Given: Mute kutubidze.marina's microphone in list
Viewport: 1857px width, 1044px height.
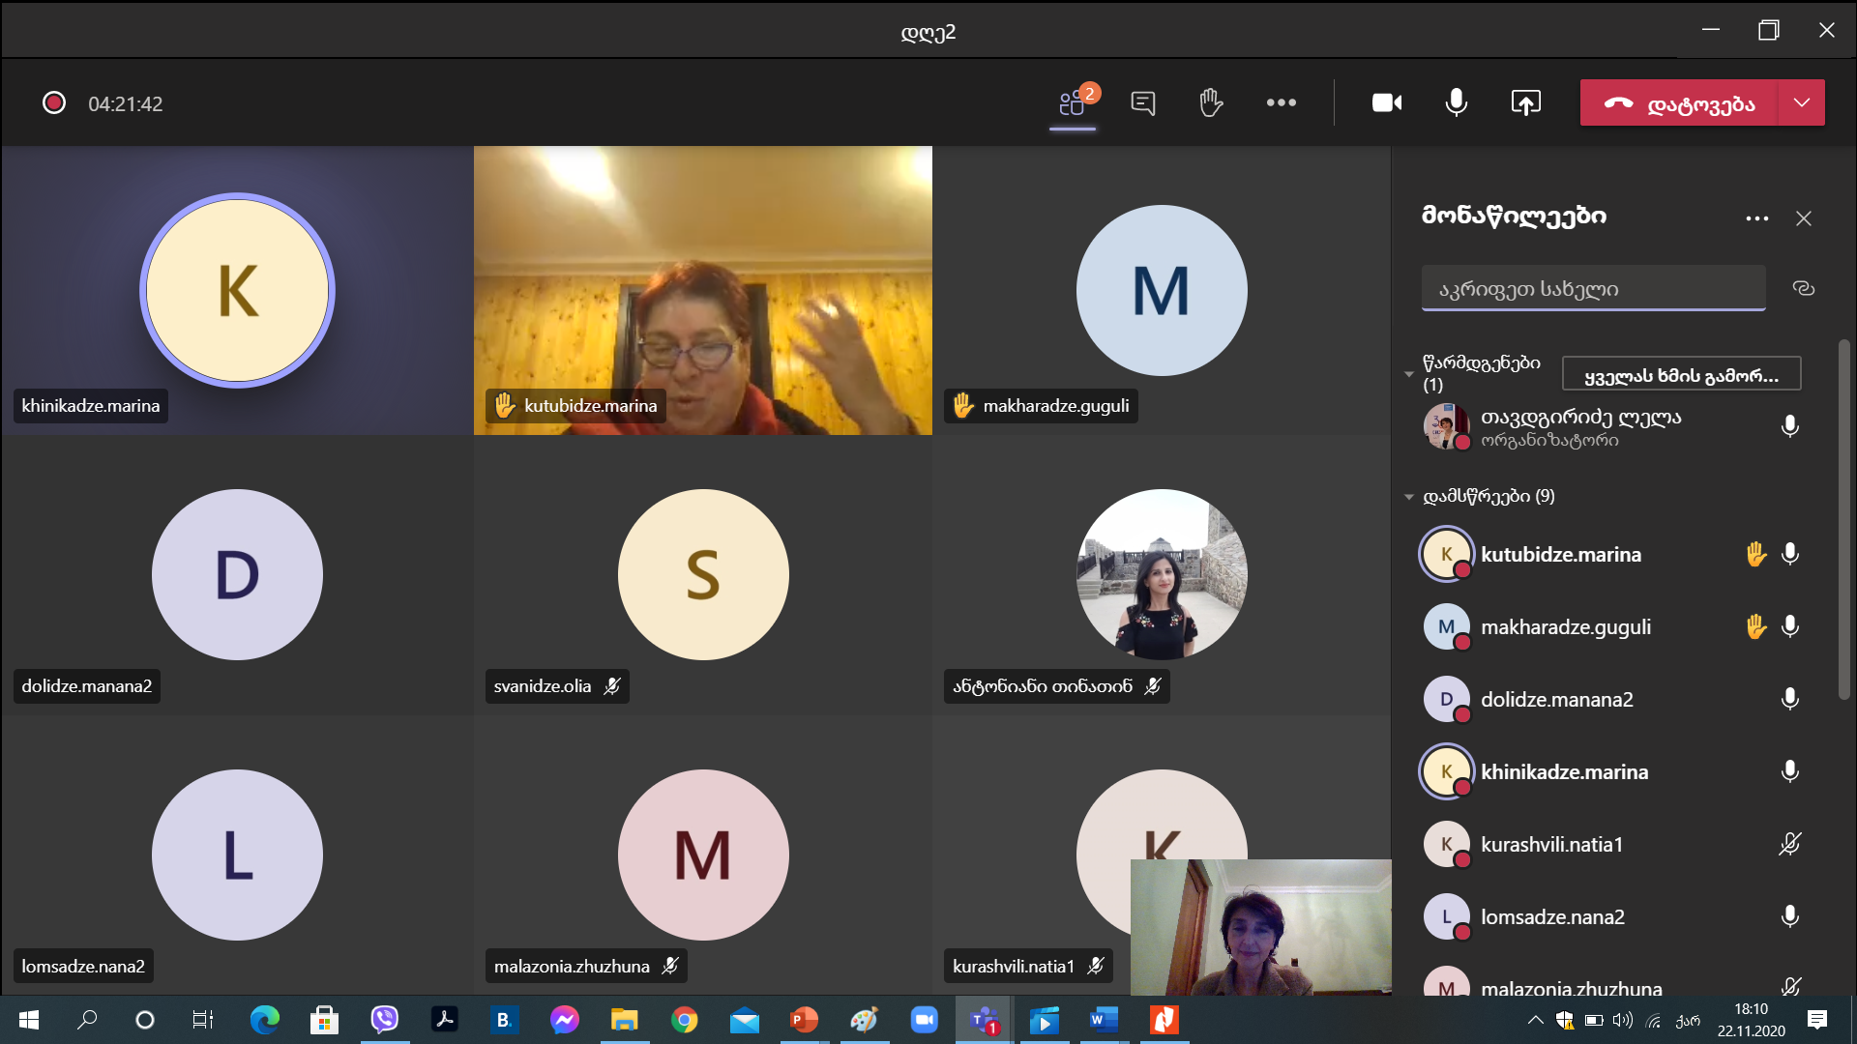Looking at the screenshot, I should (x=1789, y=554).
